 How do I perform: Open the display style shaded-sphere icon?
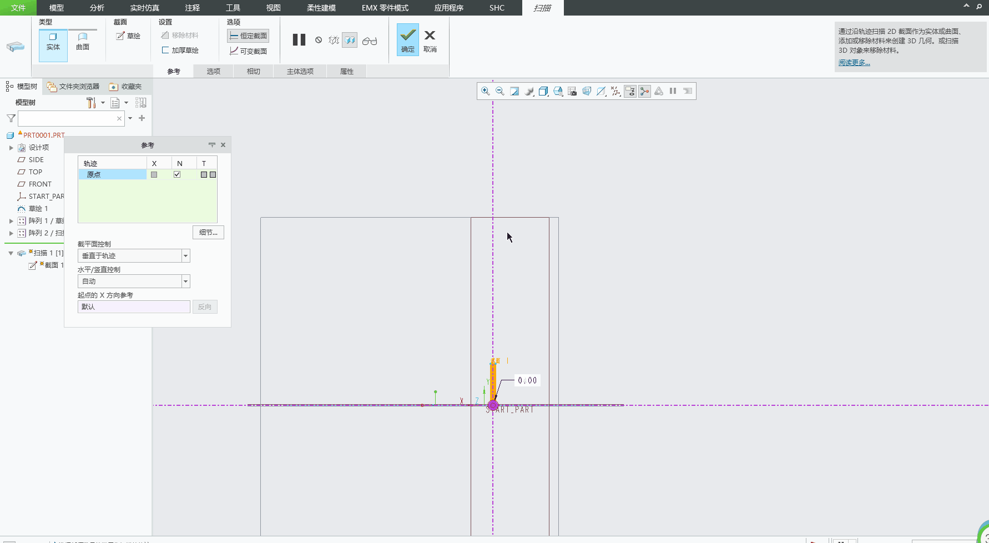[529, 91]
